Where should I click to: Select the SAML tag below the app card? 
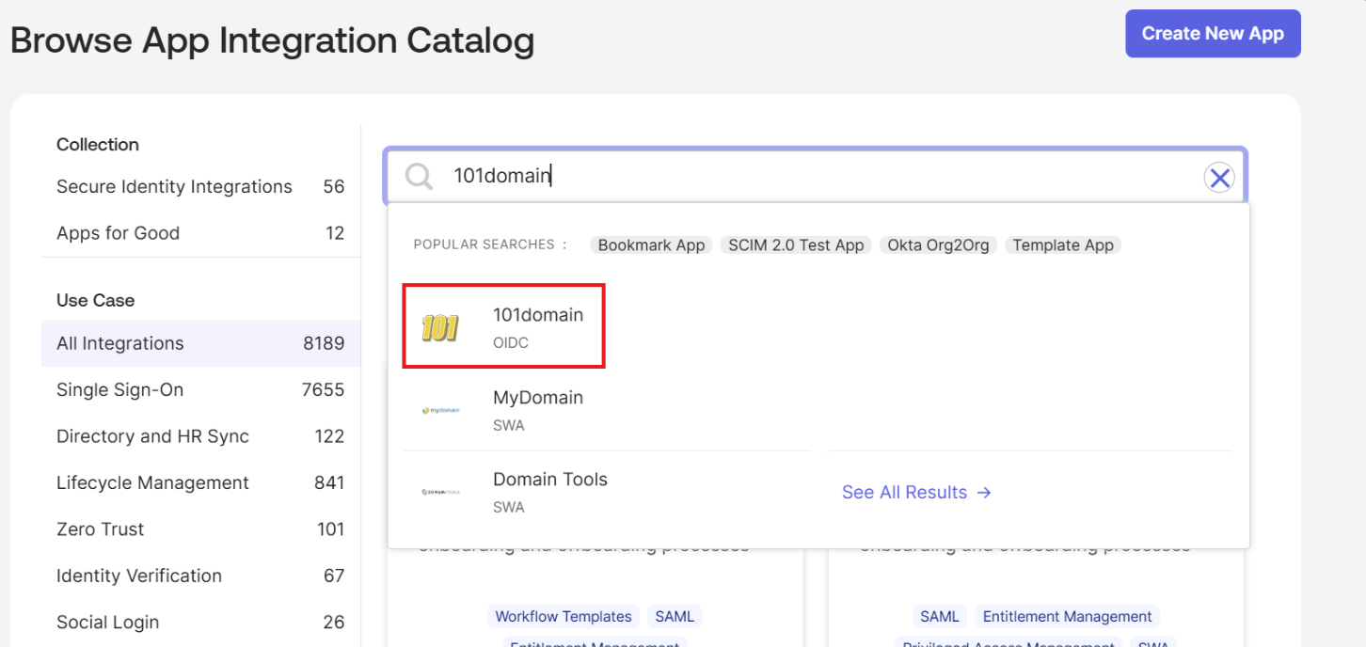pos(675,616)
